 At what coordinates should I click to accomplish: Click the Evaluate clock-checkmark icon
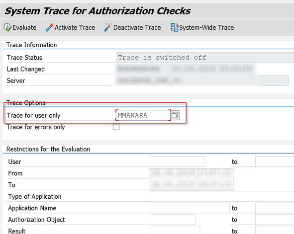pyautogui.click(x=7, y=27)
